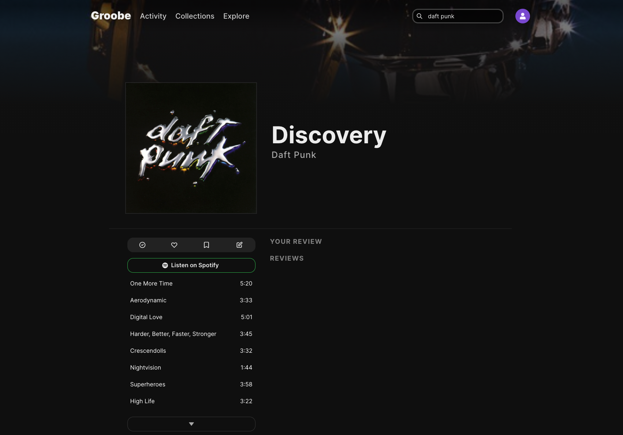Select the track Nightvision
Screen dimensions: 623x435
tap(191, 368)
